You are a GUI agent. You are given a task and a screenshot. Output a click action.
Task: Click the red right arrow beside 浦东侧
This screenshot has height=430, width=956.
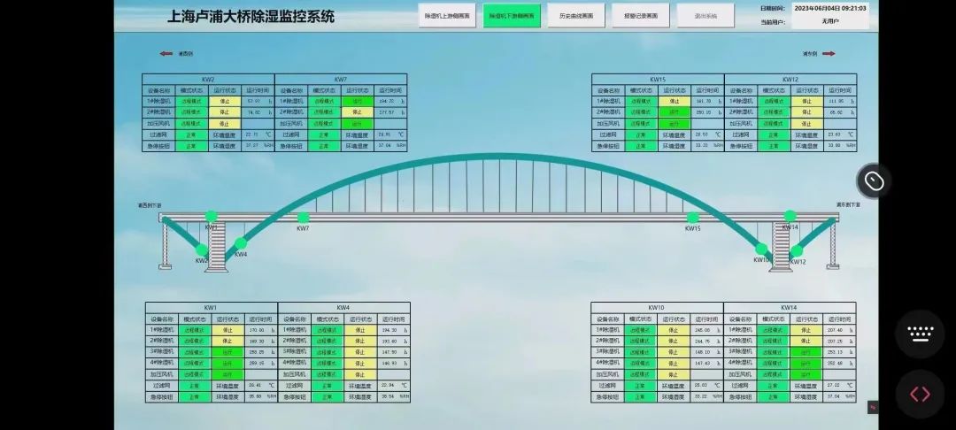(829, 54)
